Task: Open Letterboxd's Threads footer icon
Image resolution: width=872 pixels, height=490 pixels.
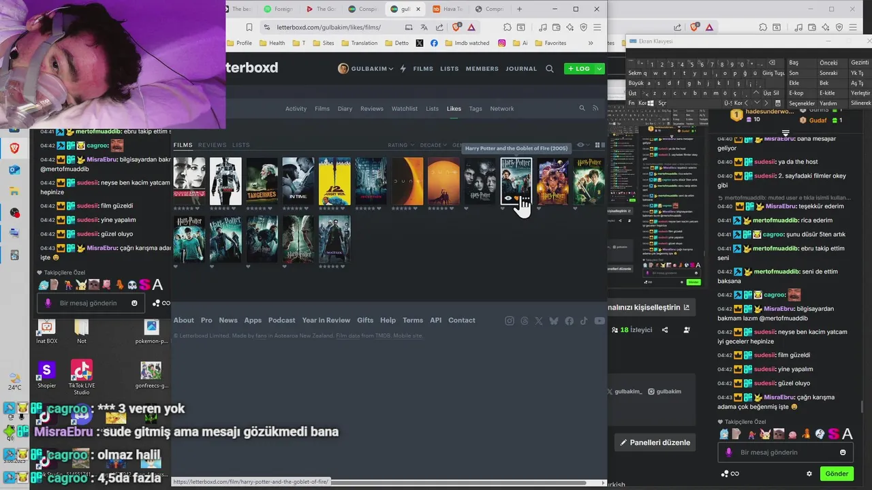Action: tap(525, 321)
